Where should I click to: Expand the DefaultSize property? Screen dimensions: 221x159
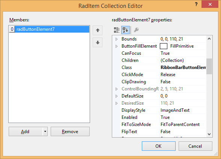(116, 96)
